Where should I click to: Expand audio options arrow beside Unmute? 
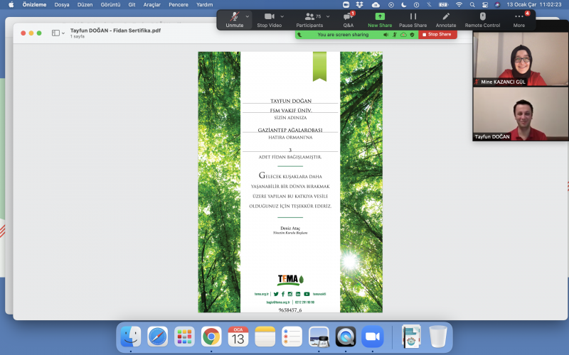[248, 16]
